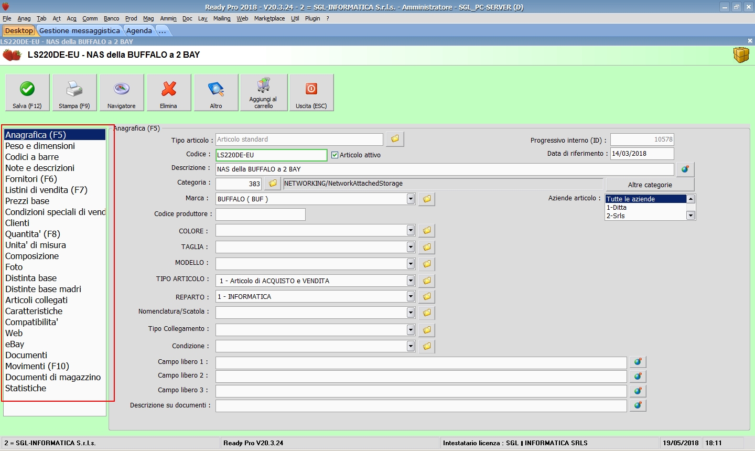The height and width of the screenshot is (451, 755).
Task: Expand the REPARTO dropdown
Action: tap(411, 296)
